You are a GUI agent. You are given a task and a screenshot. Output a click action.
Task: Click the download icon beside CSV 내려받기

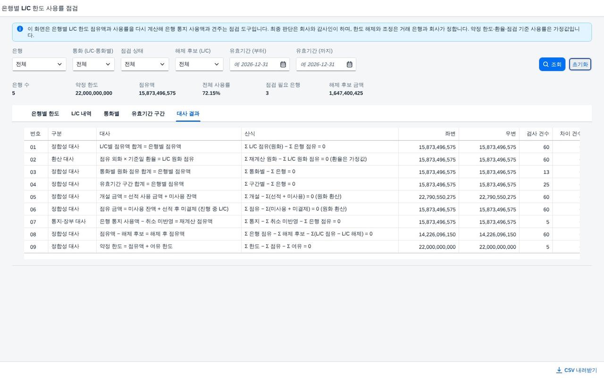click(x=559, y=370)
